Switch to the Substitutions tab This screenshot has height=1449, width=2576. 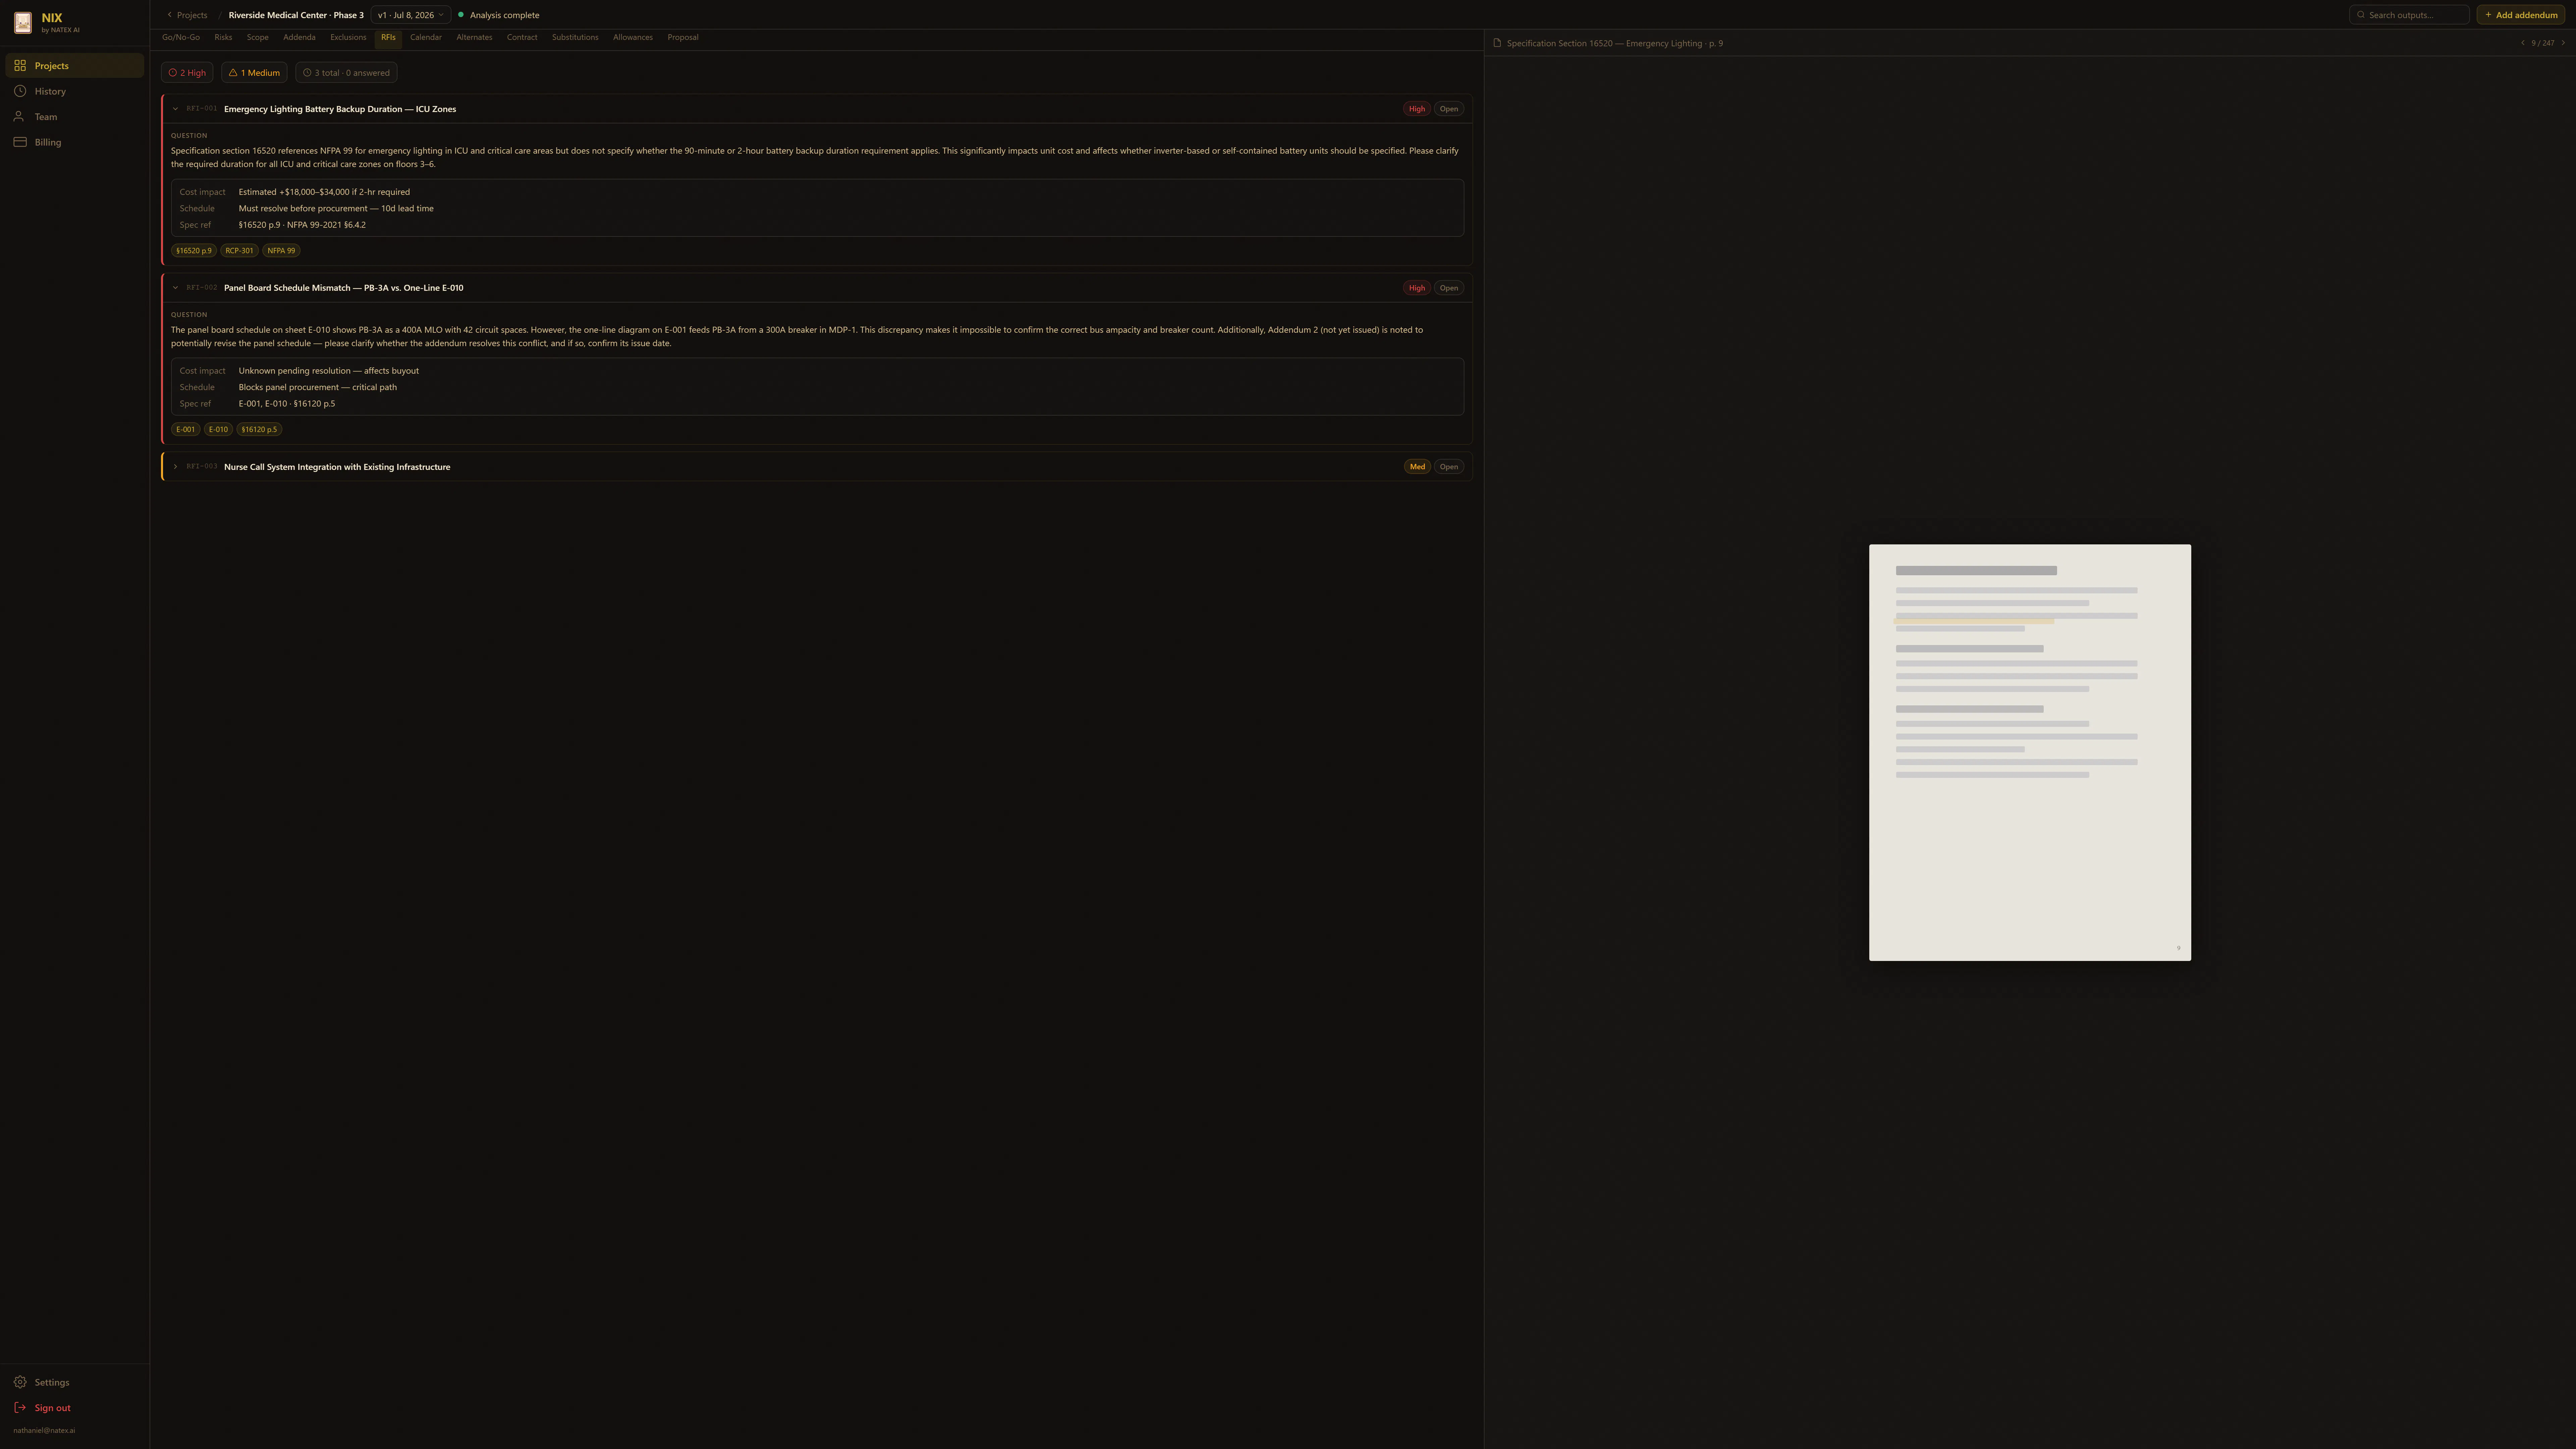coord(575,38)
